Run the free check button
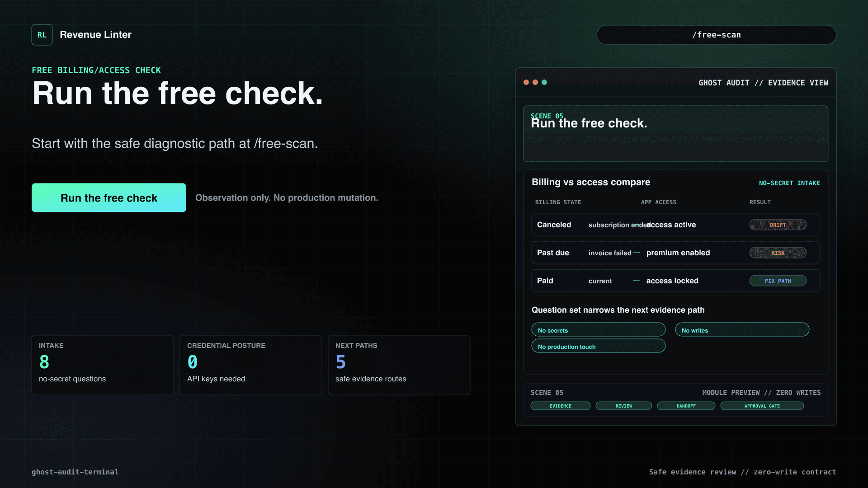This screenshot has width=868, height=488. (109, 198)
